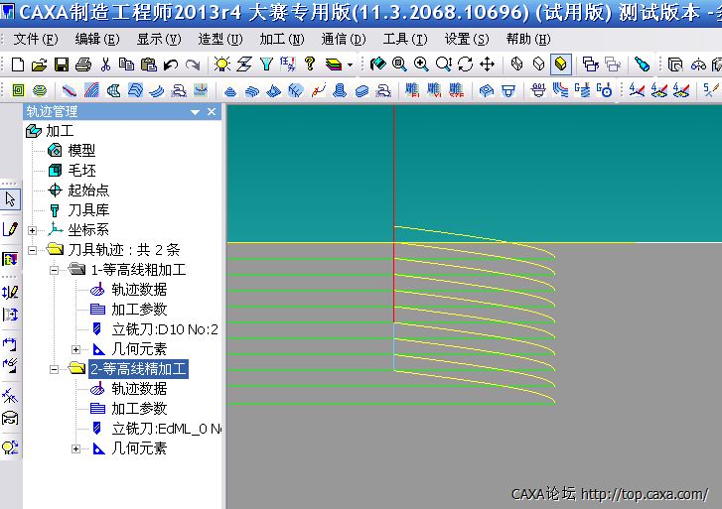Open the 造型(U) menu
722x509 pixels.
click(x=220, y=39)
